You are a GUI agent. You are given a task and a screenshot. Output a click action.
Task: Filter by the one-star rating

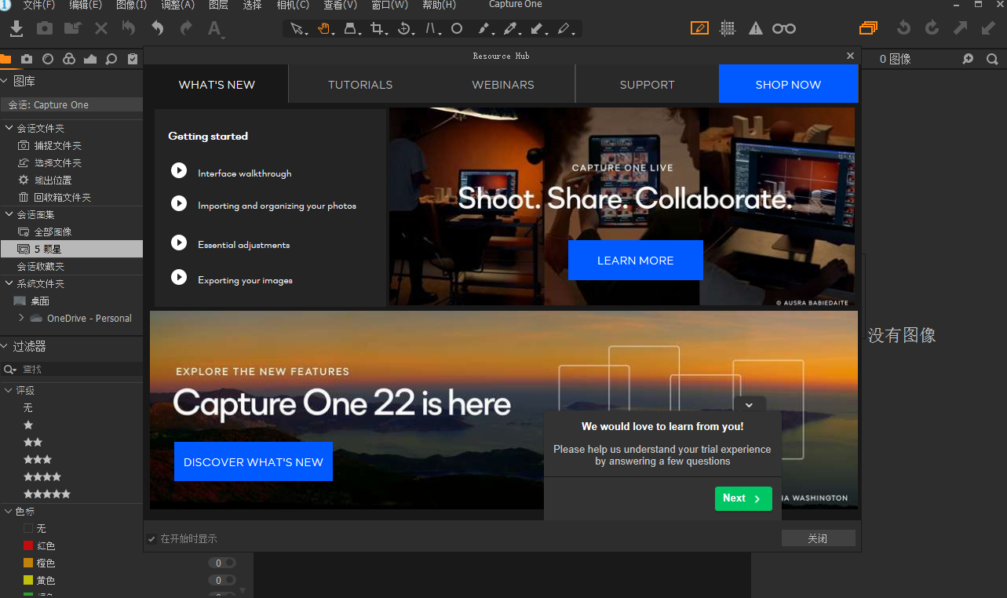coord(28,425)
